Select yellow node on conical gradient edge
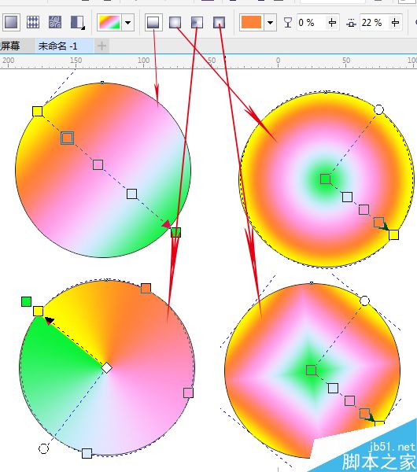Viewport: 417px width, 472px height. pos(38,311)
